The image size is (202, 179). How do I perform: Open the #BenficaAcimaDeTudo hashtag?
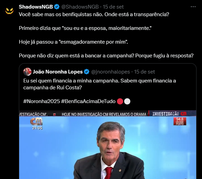[88, 101]
